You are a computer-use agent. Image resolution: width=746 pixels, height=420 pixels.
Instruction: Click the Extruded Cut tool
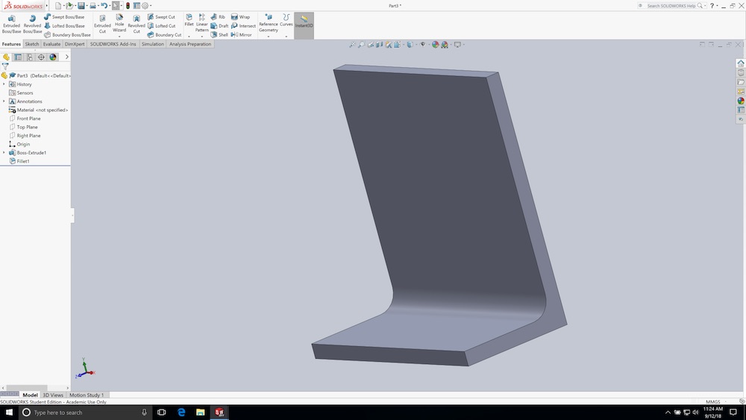(102, 25)
